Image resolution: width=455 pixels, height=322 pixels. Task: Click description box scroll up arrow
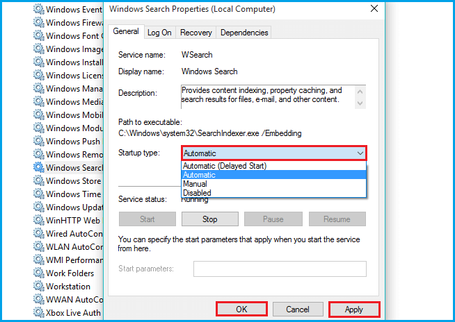[x=360, y=92]
